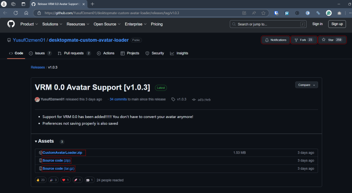Click the YusufOzmen01 avatar next to release info

(37, 99)
